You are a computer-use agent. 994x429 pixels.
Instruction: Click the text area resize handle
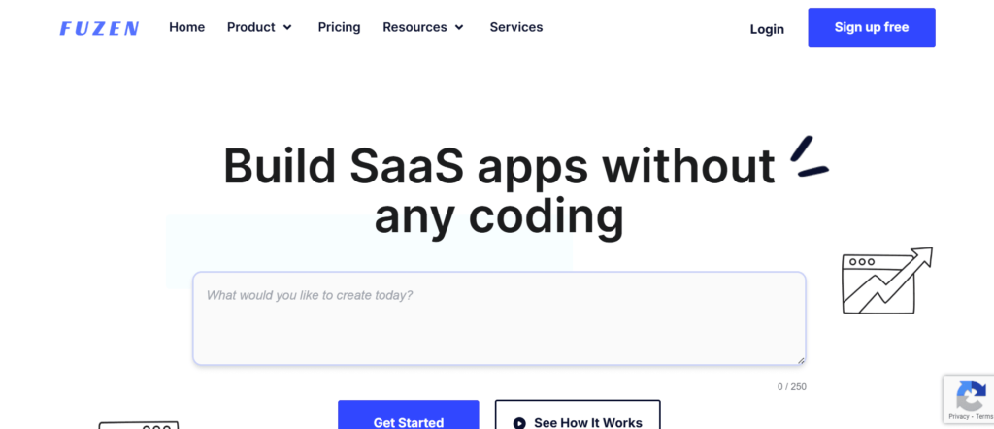coord(800,359)
